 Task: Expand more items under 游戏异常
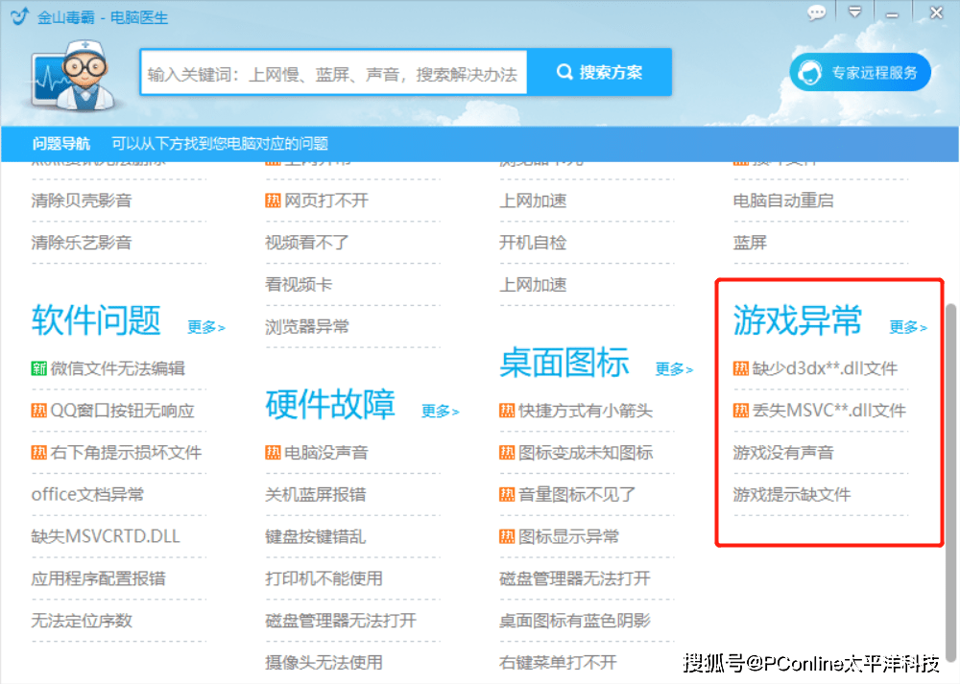pyautogui.click(x=907, y=327)
